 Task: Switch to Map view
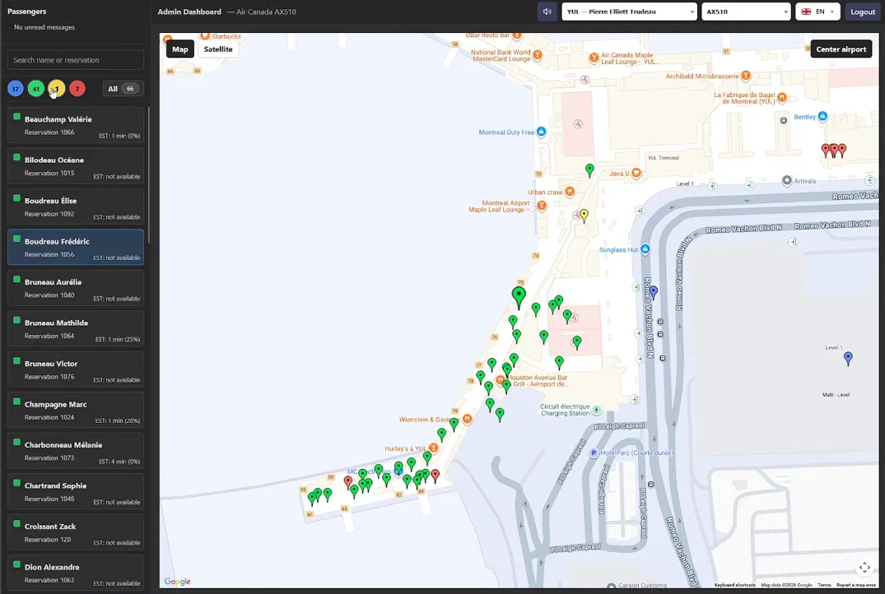(x=180, y=49)
